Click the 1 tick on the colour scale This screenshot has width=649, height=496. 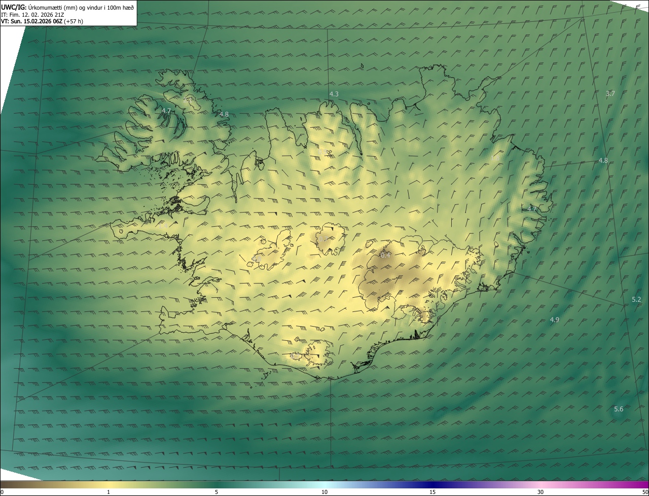[109, 492]
